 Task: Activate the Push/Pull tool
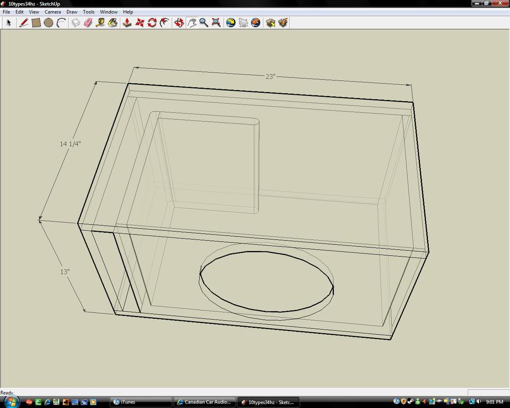tap(127, 23)
